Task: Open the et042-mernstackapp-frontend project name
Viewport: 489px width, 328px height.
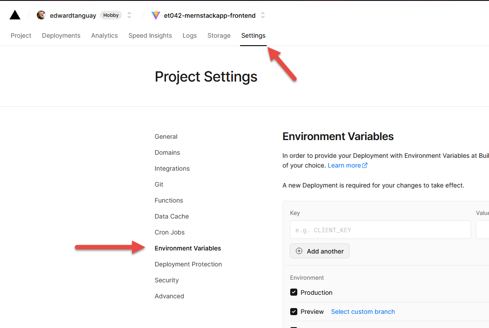Action: [x=209, y=16]
